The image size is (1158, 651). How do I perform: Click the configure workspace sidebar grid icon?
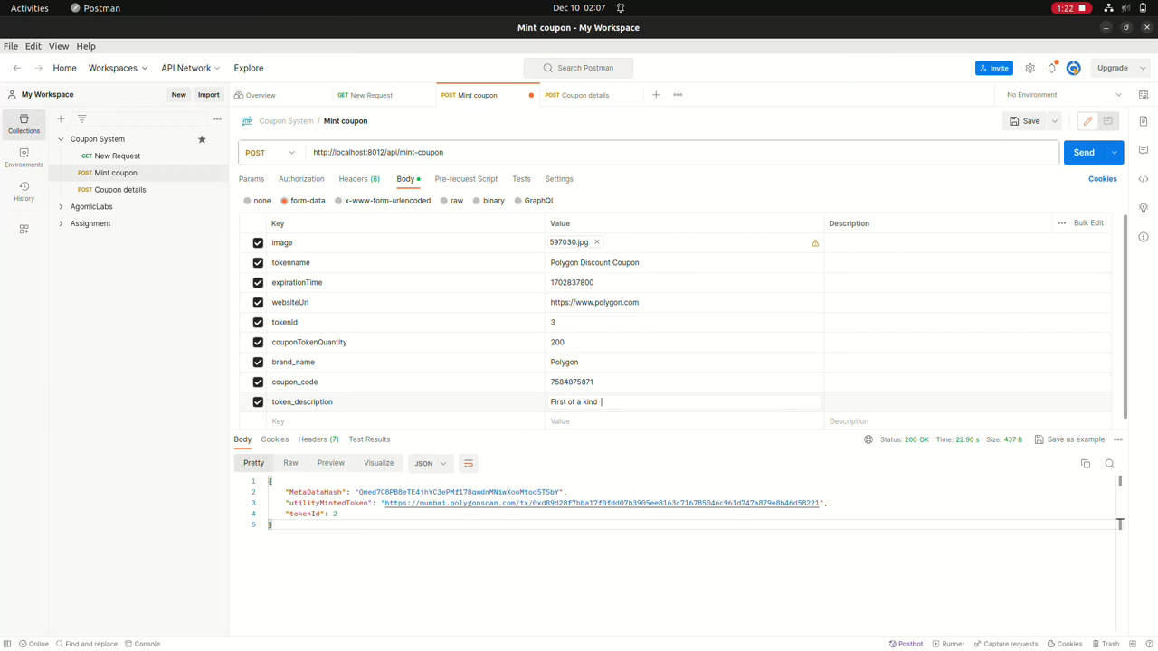point(24,230)
